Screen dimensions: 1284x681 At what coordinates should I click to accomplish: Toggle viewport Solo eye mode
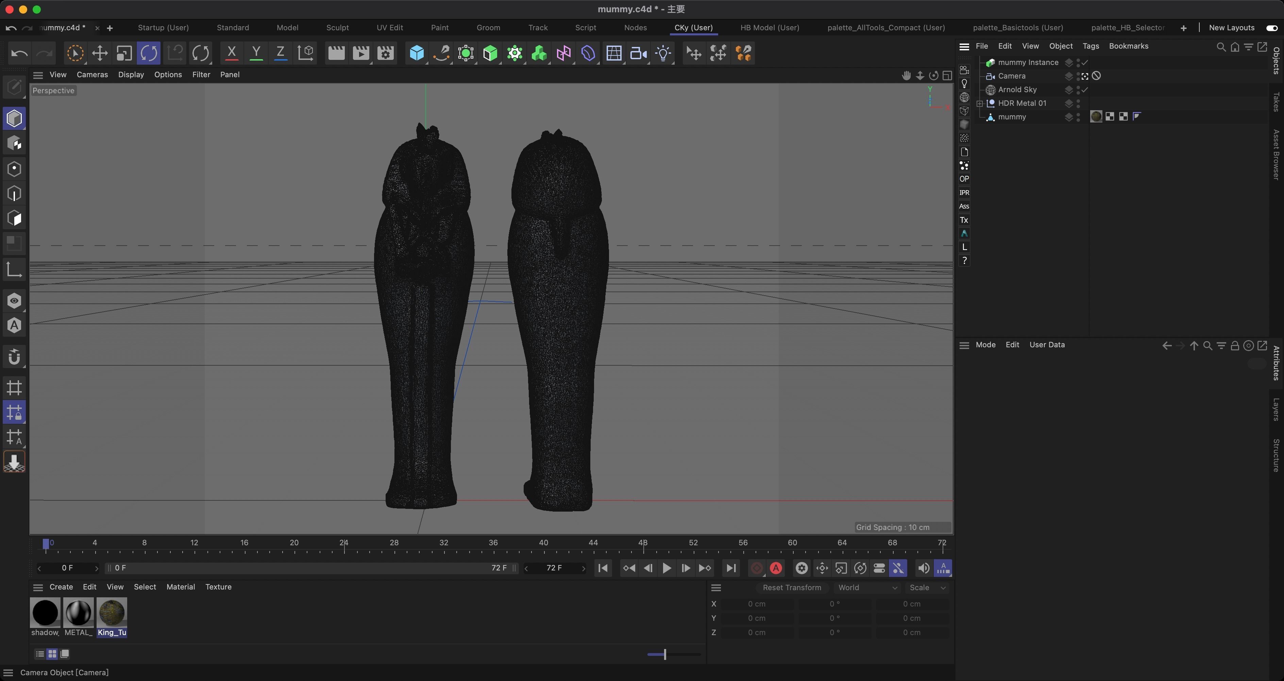pyautogui.click(x=14, y=301)
